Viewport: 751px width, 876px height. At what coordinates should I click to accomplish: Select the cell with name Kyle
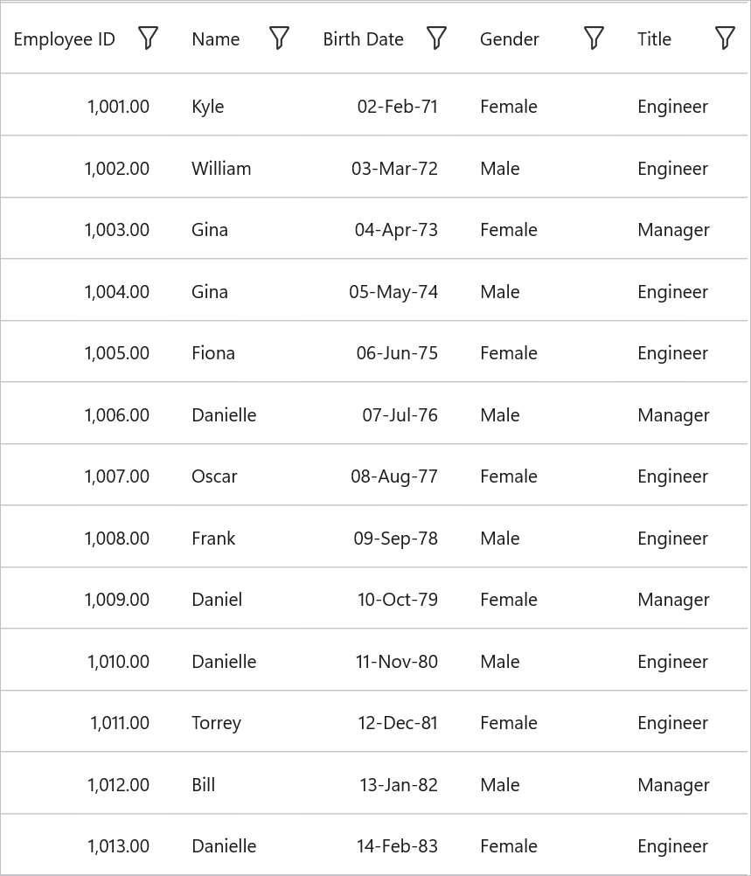coord(208,107)
